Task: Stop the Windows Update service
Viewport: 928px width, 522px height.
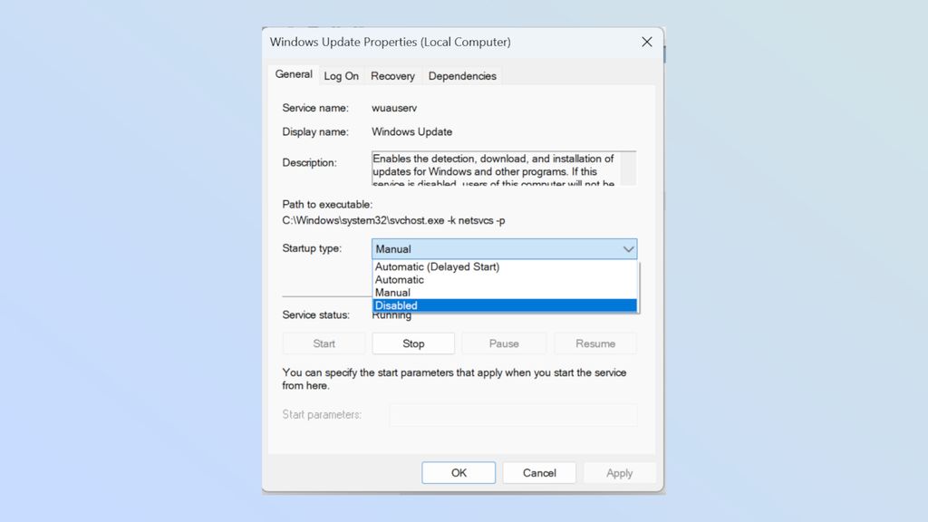Action: coord(412,343)
